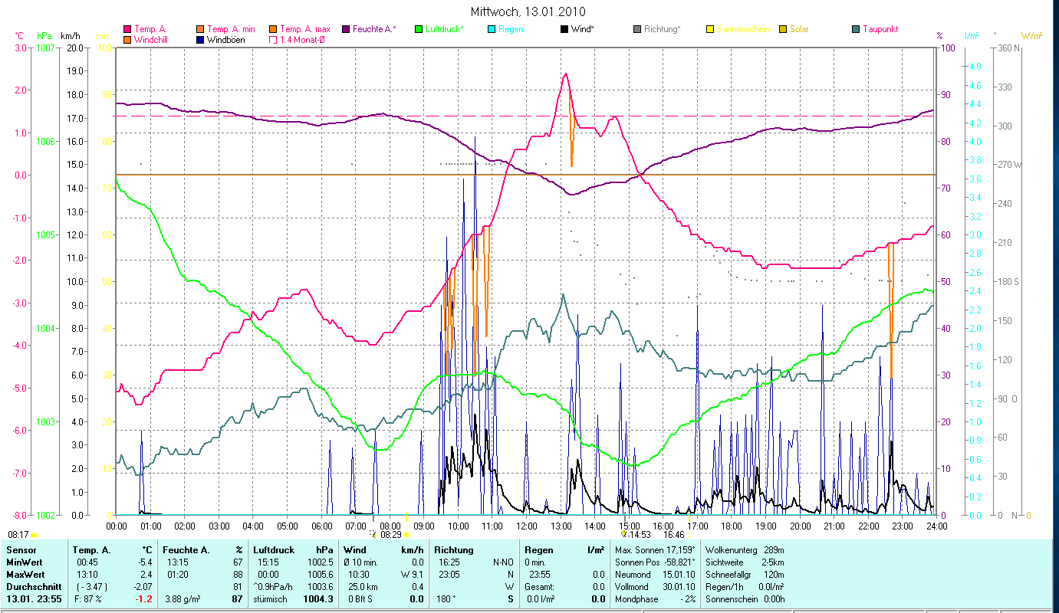This screenshot has height=613, width=1059.
Task: Click the Feuchte A.* legend label
Action: [x=374, y=29]
